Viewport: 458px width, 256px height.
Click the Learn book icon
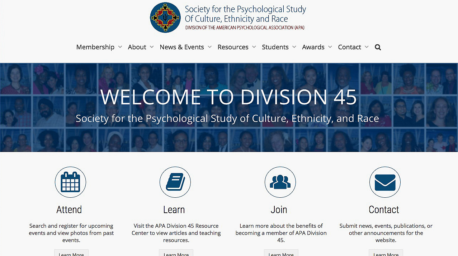[x=175, y=182]
